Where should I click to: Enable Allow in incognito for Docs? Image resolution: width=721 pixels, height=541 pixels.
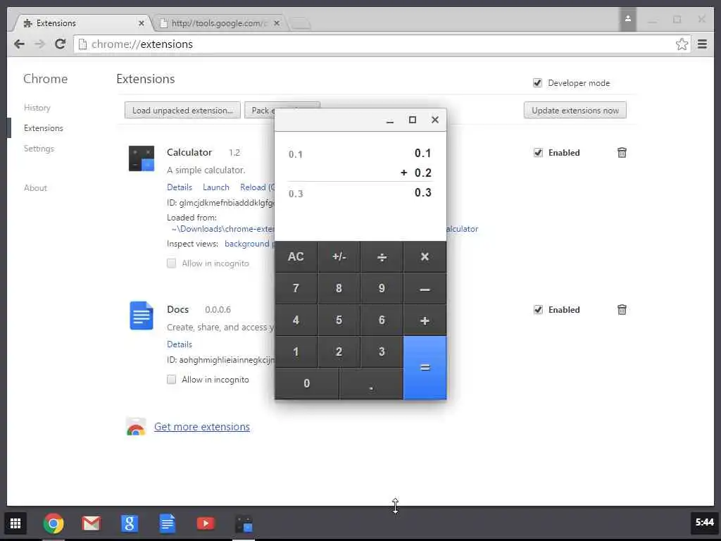click(172, 380)
